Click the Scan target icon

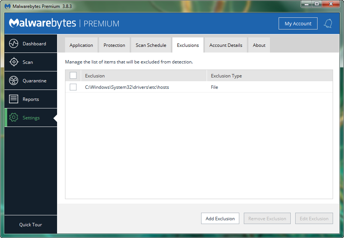coord(14,62)
